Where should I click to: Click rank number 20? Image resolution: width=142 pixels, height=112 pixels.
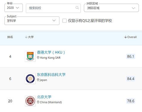pos(10,101)
